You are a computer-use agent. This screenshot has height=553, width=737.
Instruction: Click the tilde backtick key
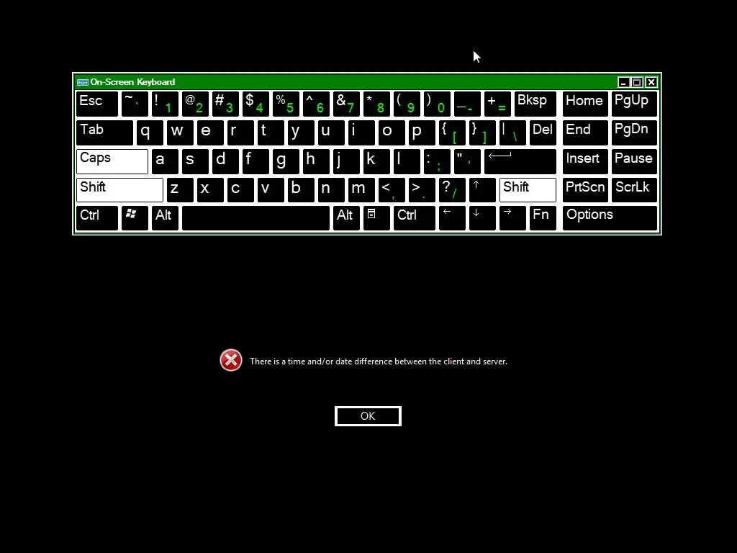click(135, 104)
